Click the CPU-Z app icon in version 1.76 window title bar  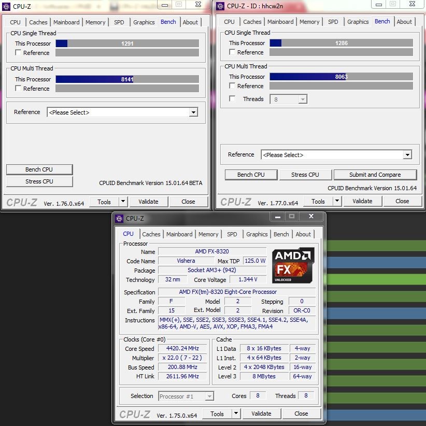6,6
